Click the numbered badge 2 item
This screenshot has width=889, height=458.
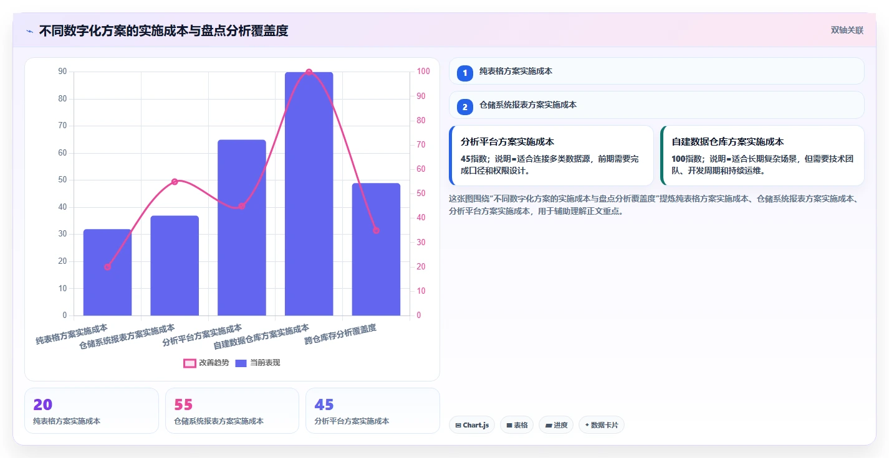pyautogui.click(x=465, y=107)
